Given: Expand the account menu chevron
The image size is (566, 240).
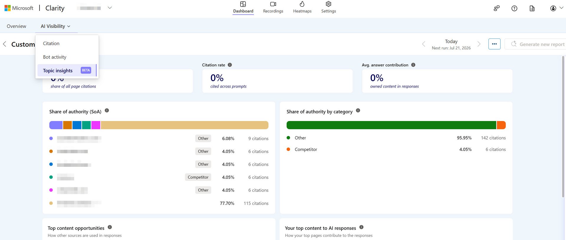Looking at the screenshot, I should 561,8.
